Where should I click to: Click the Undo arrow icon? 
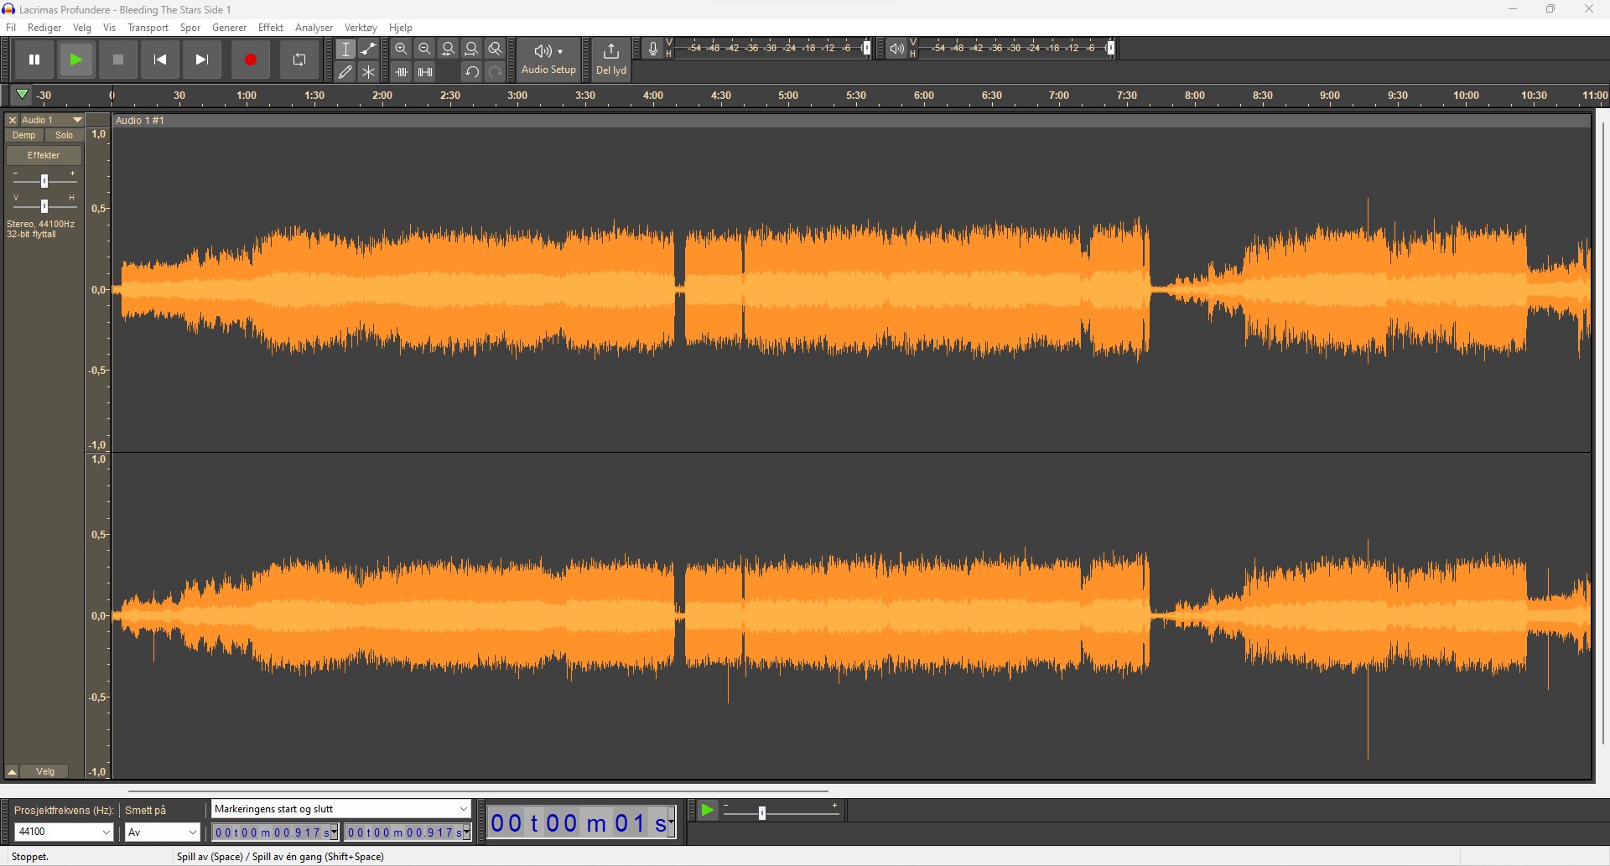pos(472,72)
